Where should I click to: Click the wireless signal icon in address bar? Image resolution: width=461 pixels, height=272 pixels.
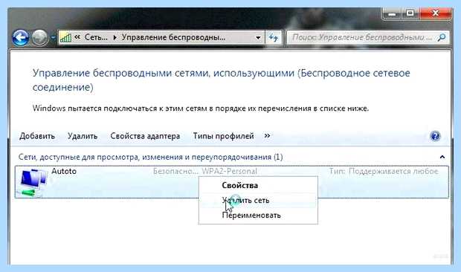click(65, 37)
